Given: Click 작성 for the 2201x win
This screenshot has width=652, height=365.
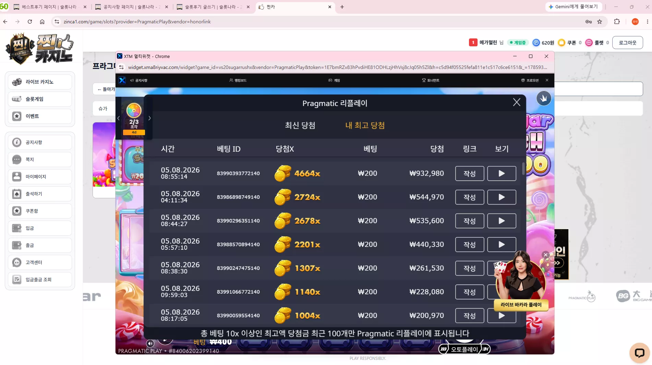Looking at the screenshot, I should (470, 245).
